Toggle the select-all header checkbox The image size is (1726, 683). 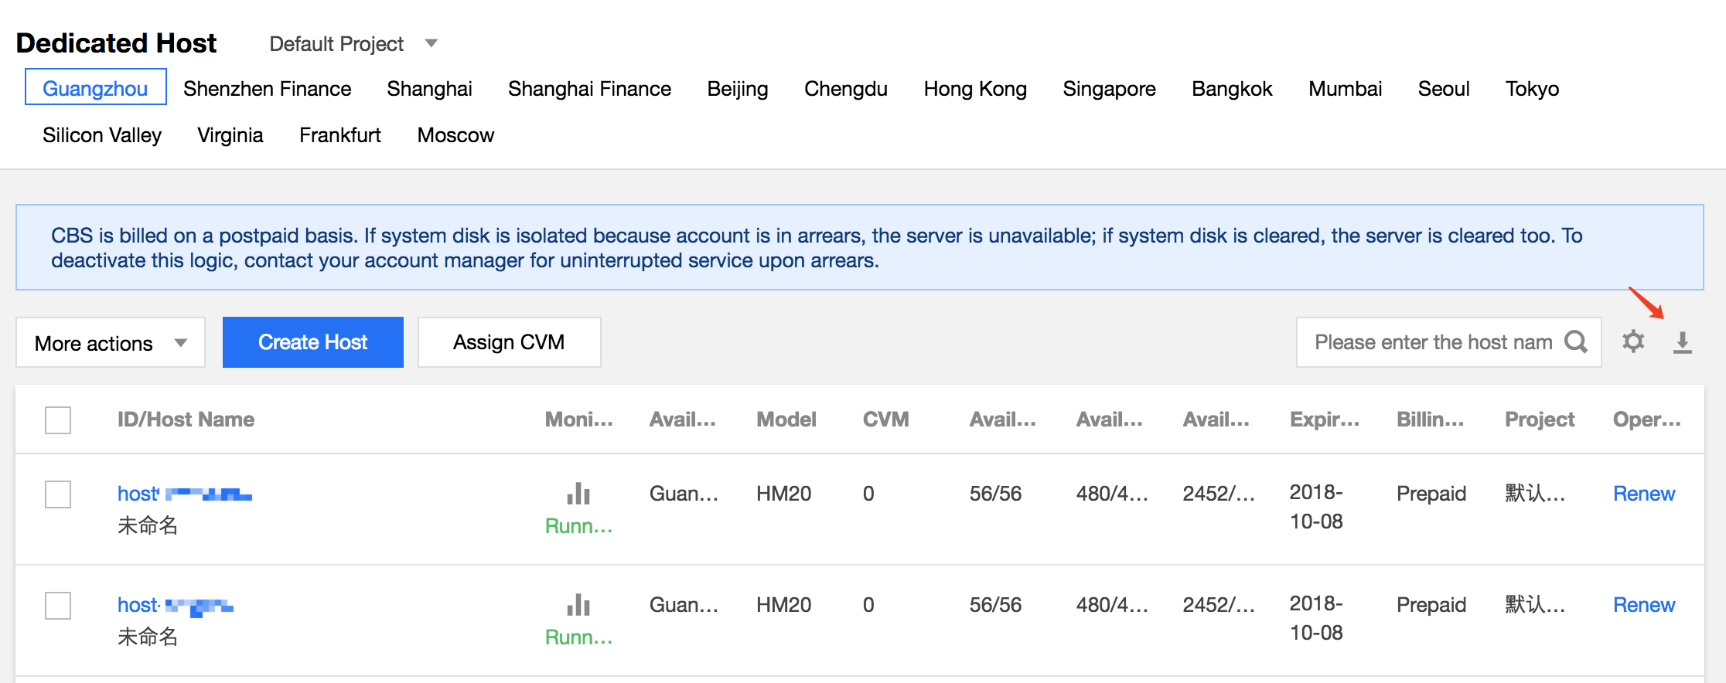[x=58, y=420]
